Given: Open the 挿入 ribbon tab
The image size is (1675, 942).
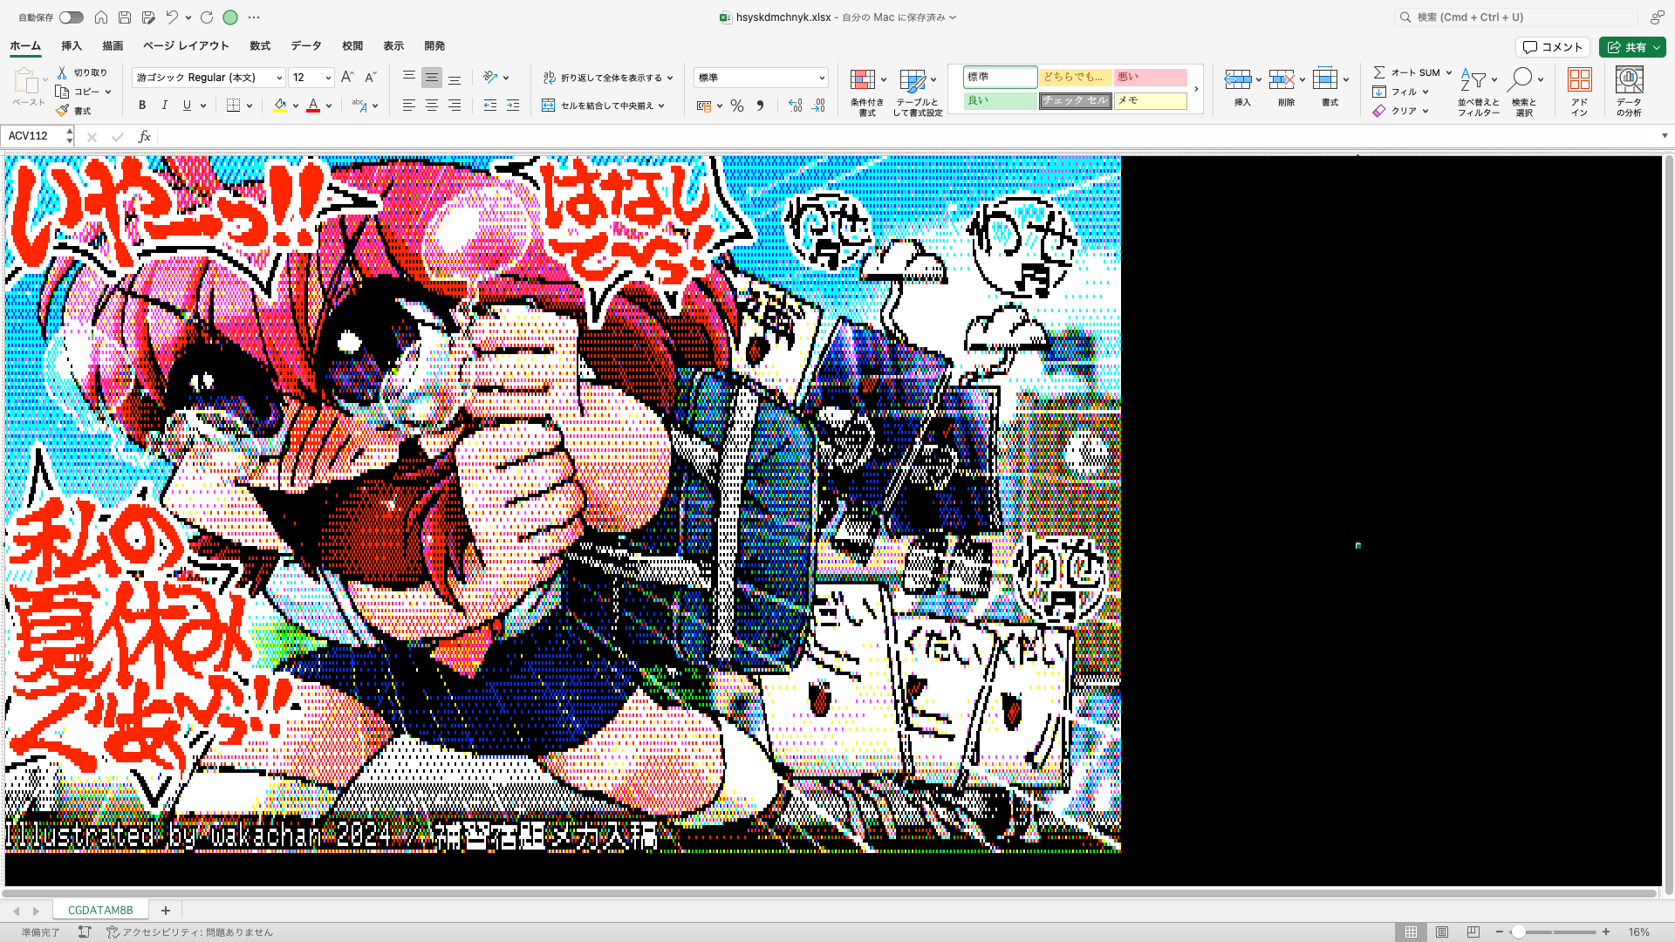Looking at the screenshot, I should [72, 46].
